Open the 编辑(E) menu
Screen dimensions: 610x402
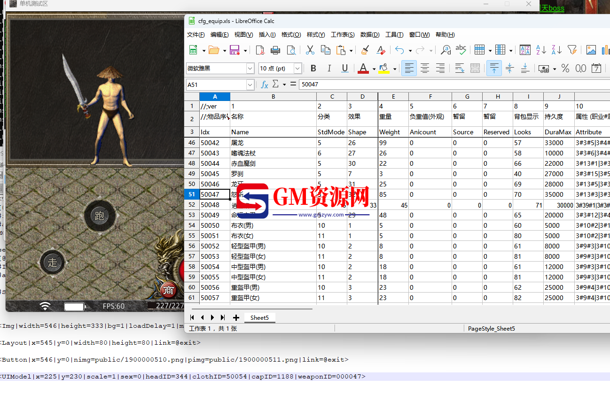coord(219,35)
